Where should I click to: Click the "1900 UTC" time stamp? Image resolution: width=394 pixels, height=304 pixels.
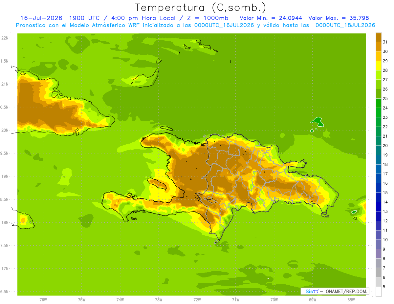tap(84, 18)
